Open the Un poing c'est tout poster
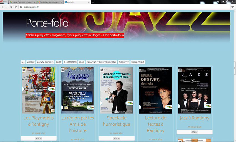Viewport: 236px width, 142px height. point(117,90)
